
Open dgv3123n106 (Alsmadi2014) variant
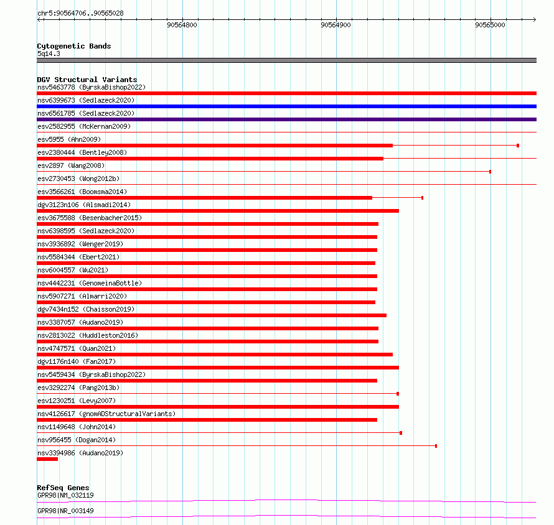84,205
